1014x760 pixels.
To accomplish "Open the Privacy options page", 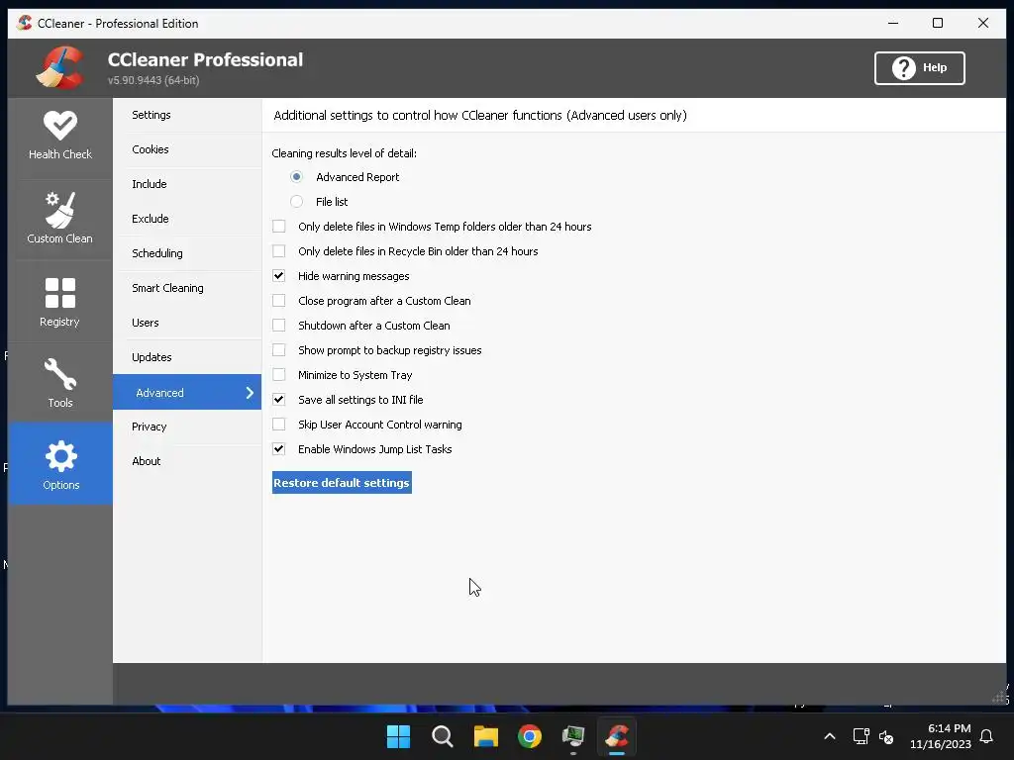I will click(x=187, y=427).
